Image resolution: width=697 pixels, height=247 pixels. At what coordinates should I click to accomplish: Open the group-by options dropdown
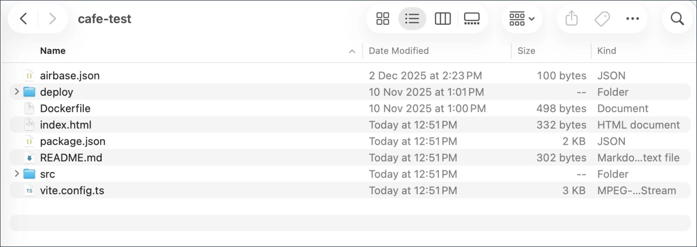tap(522, 19)
